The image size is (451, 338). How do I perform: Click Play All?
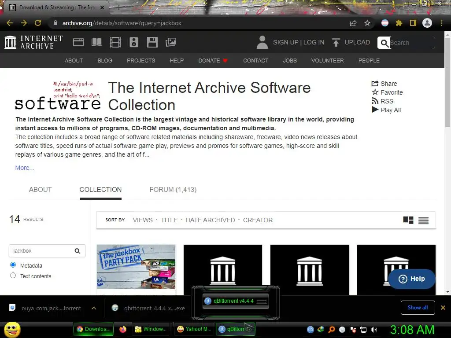coord(386,110)
